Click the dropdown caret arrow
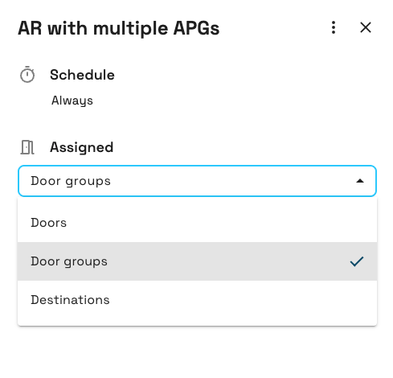 (360, 181)
